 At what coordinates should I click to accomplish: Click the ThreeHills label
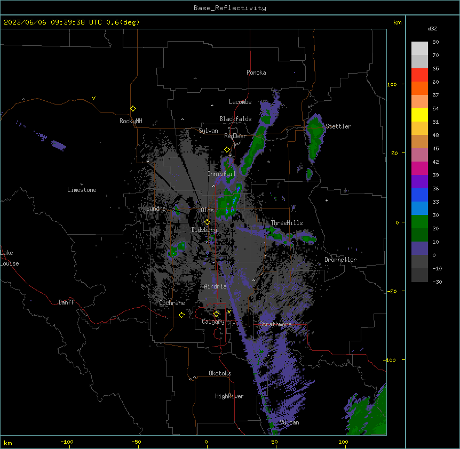pyautogui.click(x=287, y=223)
